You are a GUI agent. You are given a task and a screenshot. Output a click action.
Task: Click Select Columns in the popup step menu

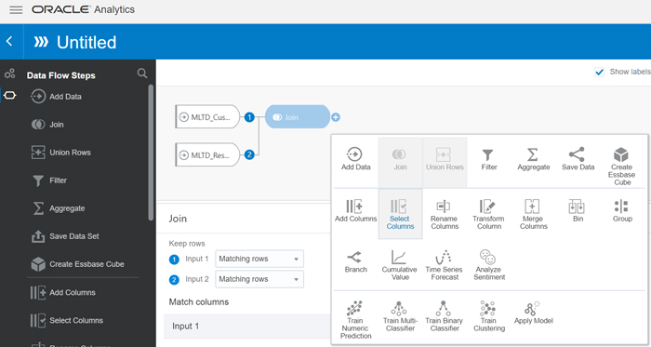[x=400, y=214]
